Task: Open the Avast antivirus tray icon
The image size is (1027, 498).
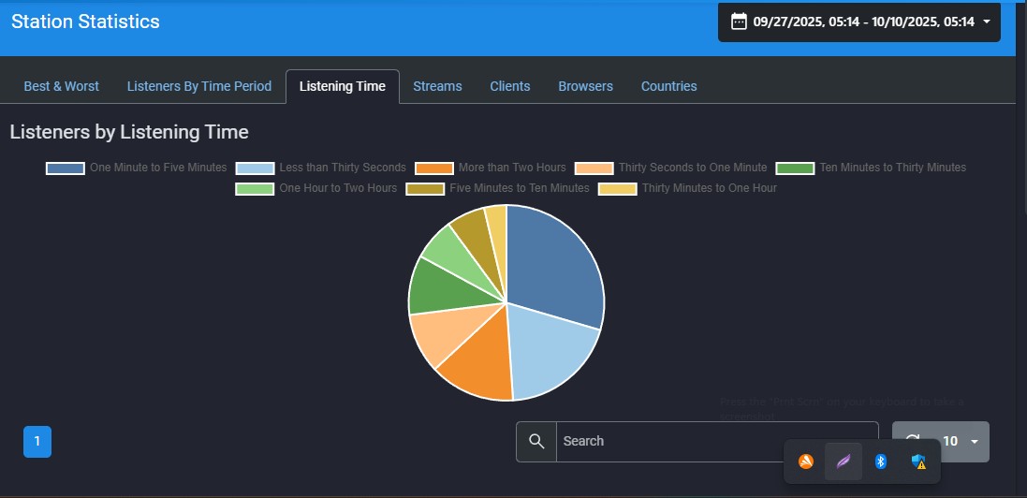Action: (805, 461)
